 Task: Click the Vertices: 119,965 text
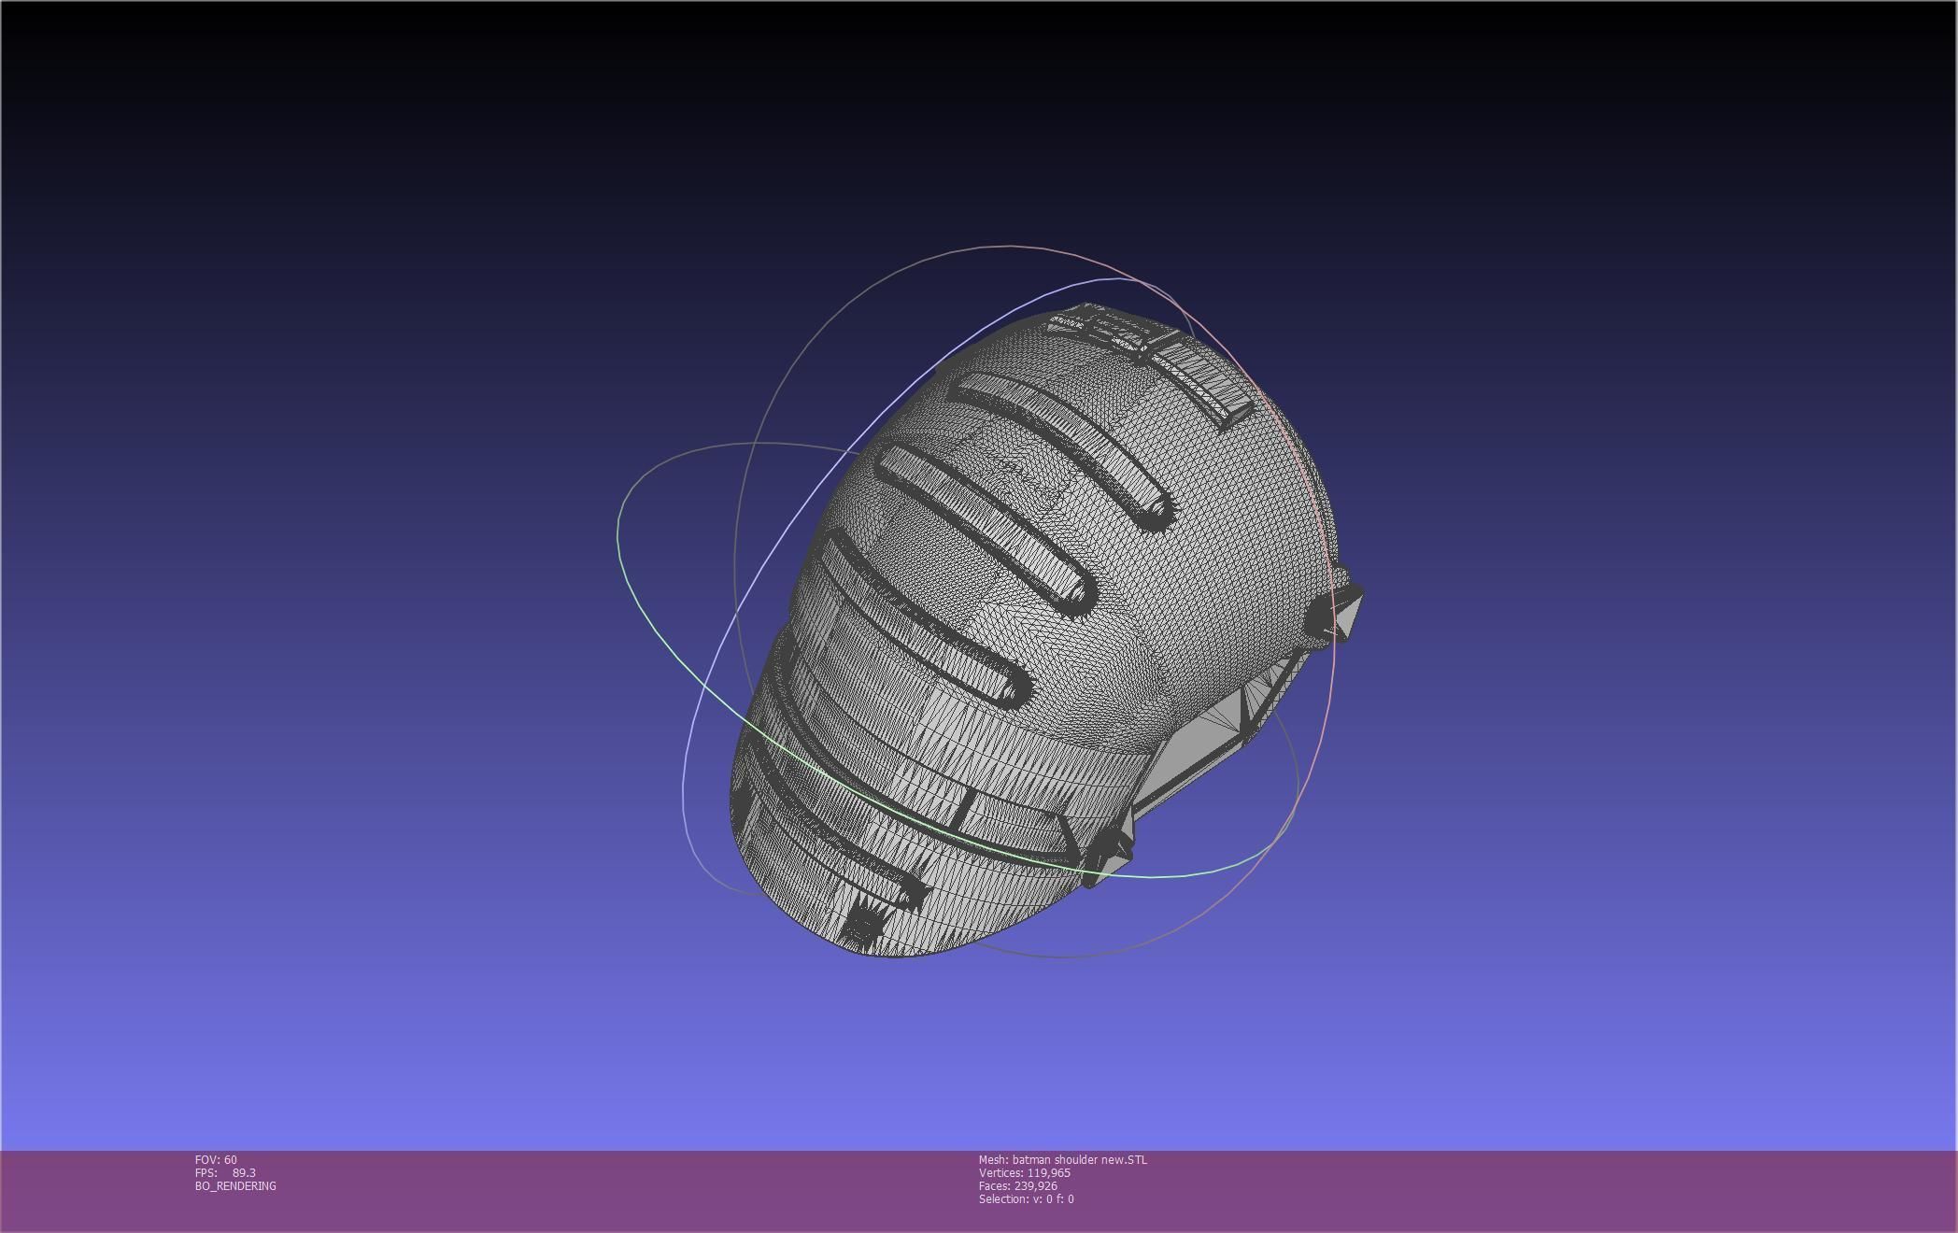pos(1024,1172)
